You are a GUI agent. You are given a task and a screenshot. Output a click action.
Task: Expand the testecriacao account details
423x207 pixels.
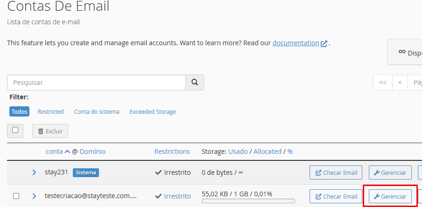pyautogui.click(x=34, y=196)
